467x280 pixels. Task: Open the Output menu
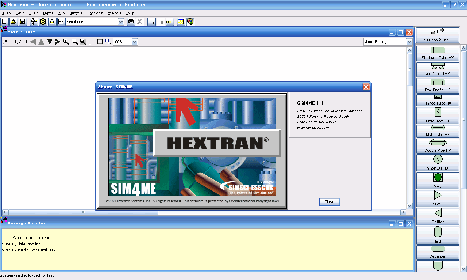[76, 13]
